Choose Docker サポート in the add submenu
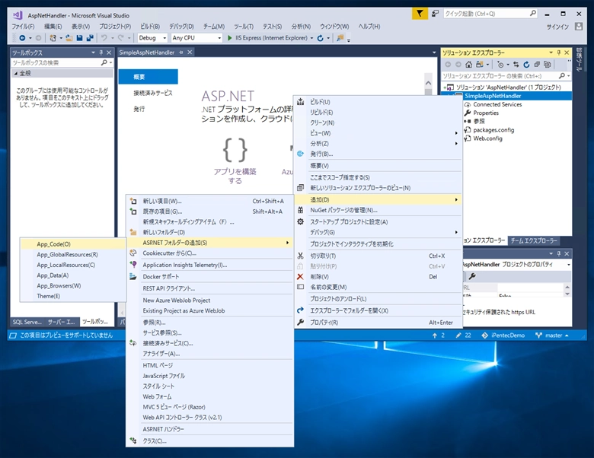594x458 pixels. click(x=210, y=277)
